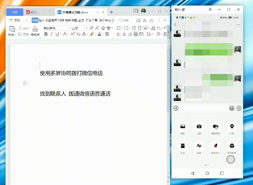Switch to the docx document tab
Screen dimensions: 253x185
(x=81, y=12)
